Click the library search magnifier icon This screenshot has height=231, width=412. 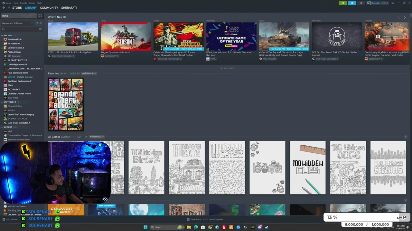(4, 29)
